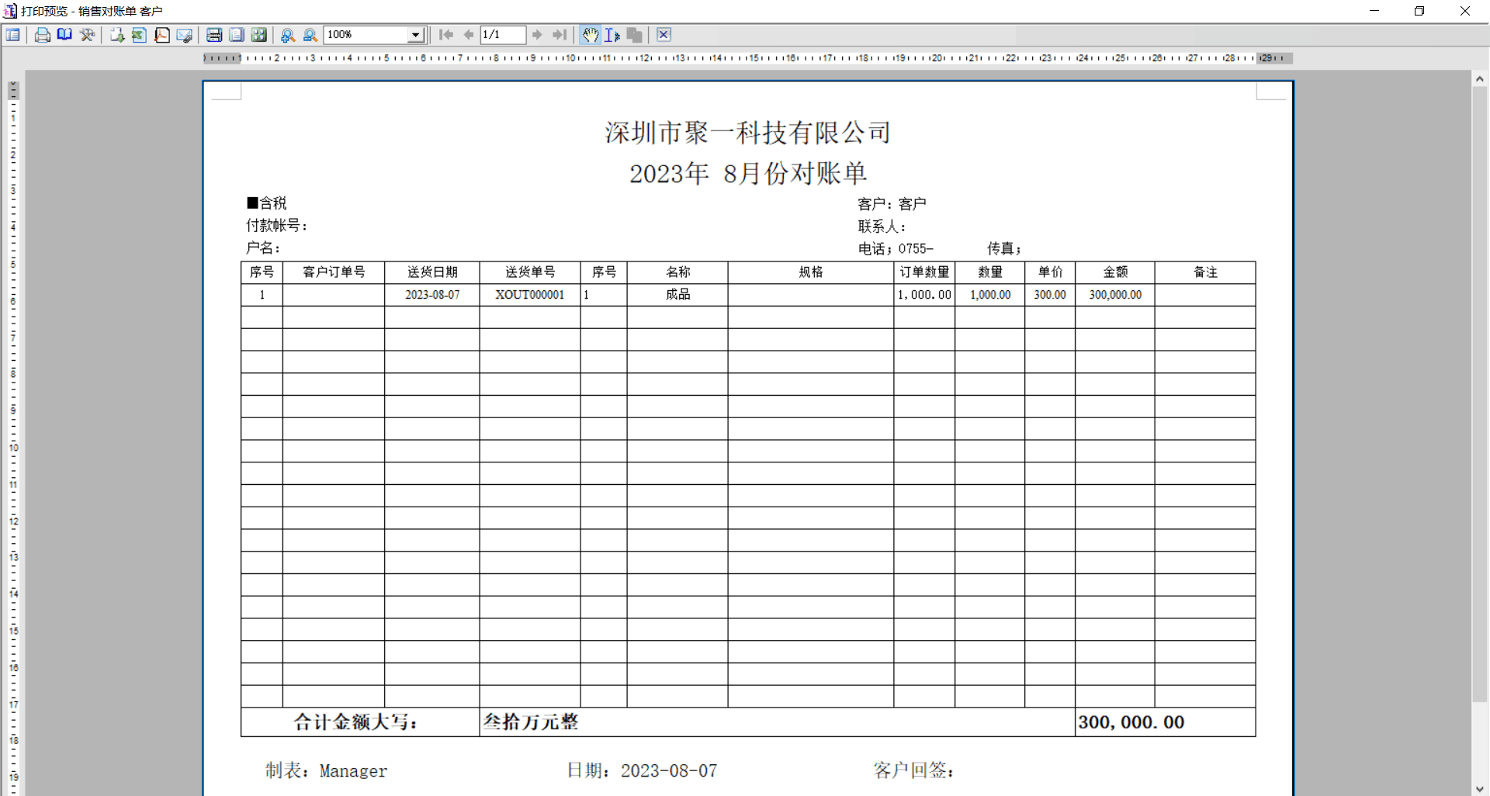Click the scrollbar up arrow

(1480, 79)
